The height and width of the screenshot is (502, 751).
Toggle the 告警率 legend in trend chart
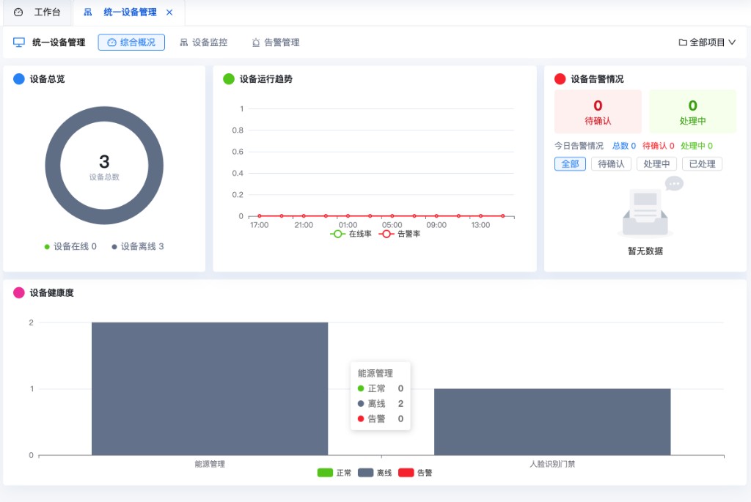click(400, 234)
